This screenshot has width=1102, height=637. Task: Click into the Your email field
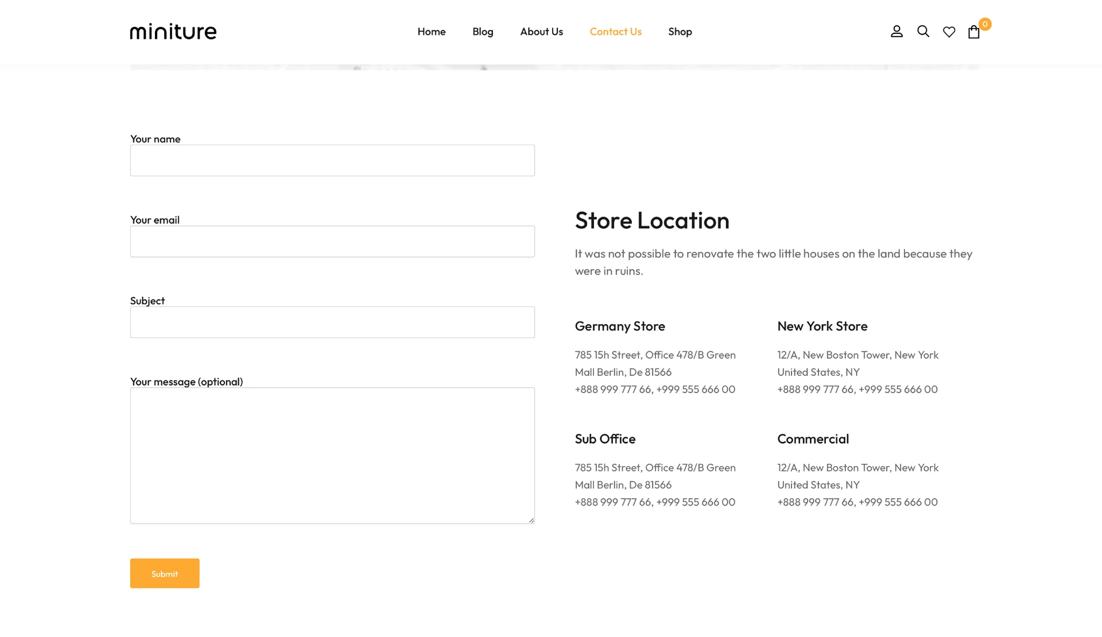click(332, 242)
